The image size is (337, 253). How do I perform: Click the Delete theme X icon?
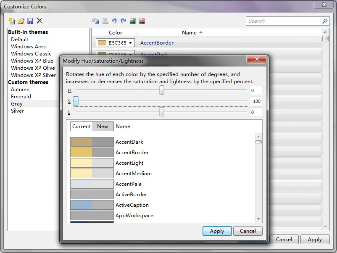pyautogui.click(x=39, y=21)
